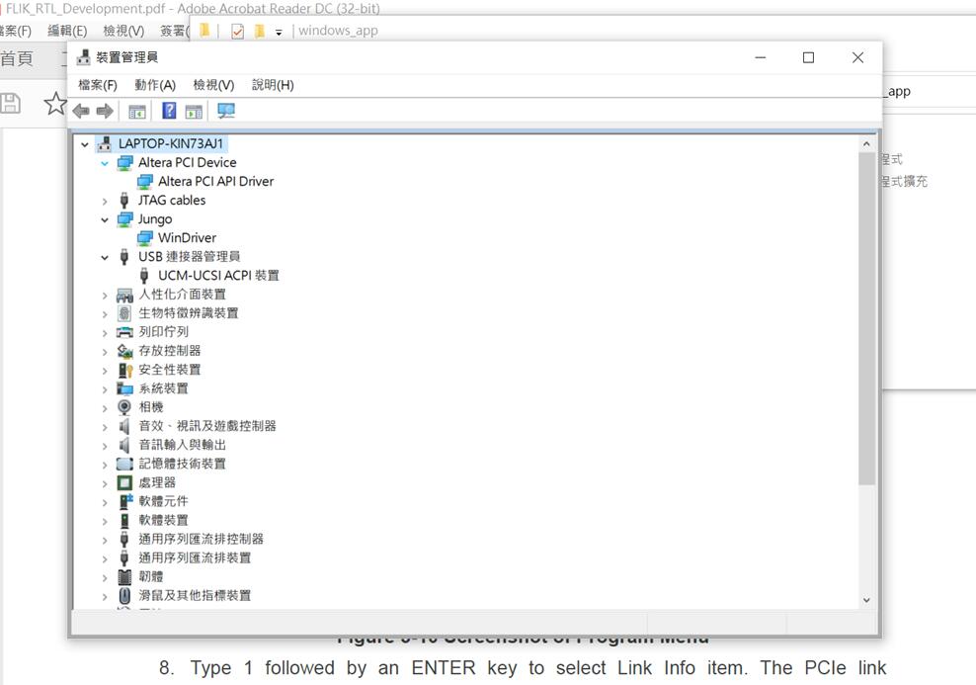Expand the 通用序列匯流排裝置 branch arrow
976x685 pixels.
tap(105, 558)
